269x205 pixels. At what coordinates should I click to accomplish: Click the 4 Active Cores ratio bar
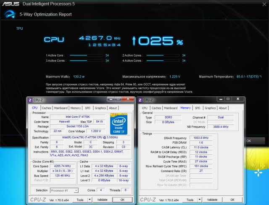(163, 60)
